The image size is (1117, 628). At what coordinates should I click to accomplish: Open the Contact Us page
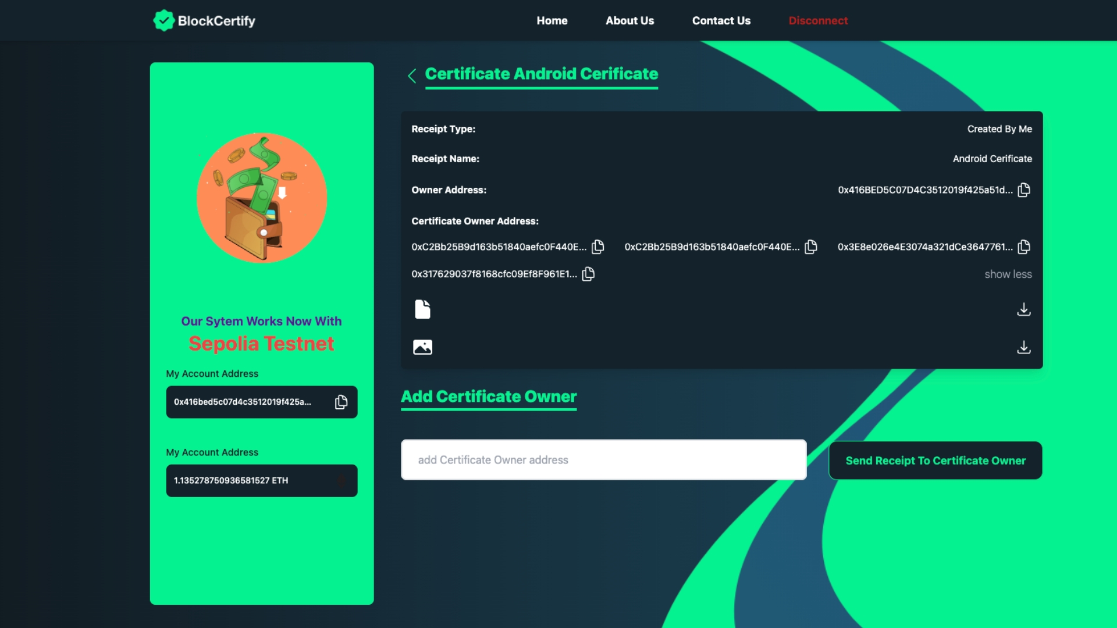(721, 20)
